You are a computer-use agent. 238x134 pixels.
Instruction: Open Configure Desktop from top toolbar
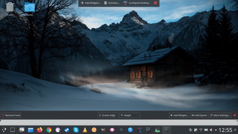(x=137, y=3)
